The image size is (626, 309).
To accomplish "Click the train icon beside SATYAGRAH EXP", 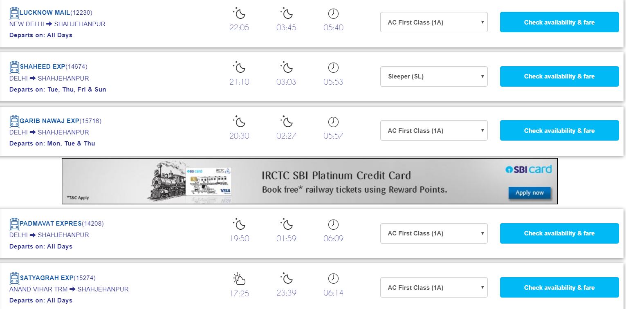I will 14,278.
